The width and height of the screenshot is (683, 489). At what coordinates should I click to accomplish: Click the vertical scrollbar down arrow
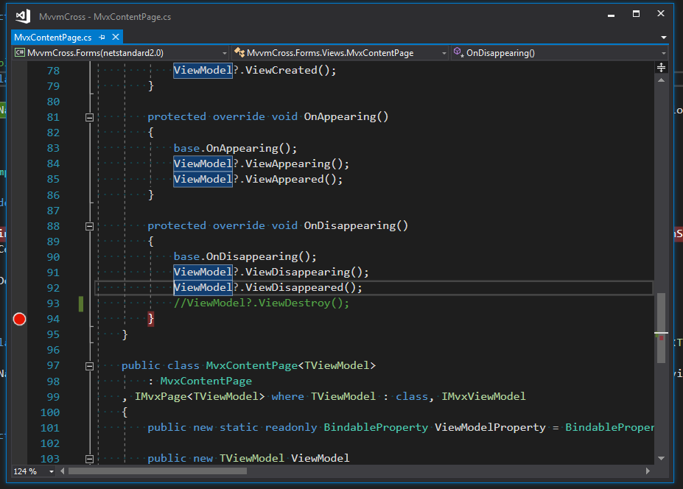pos(661,458)
